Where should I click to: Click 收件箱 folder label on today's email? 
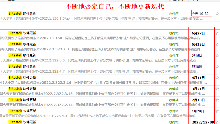(174, 14)
